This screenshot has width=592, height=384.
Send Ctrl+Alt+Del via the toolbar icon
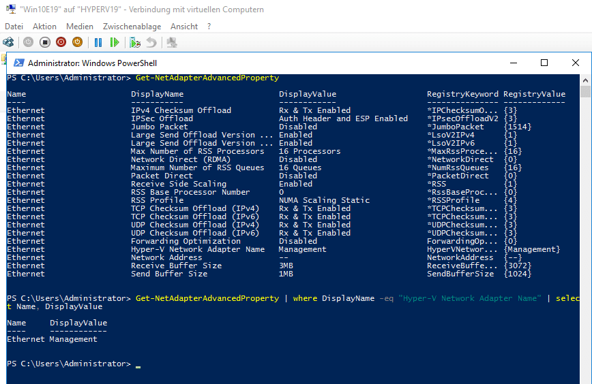point(8,42)
